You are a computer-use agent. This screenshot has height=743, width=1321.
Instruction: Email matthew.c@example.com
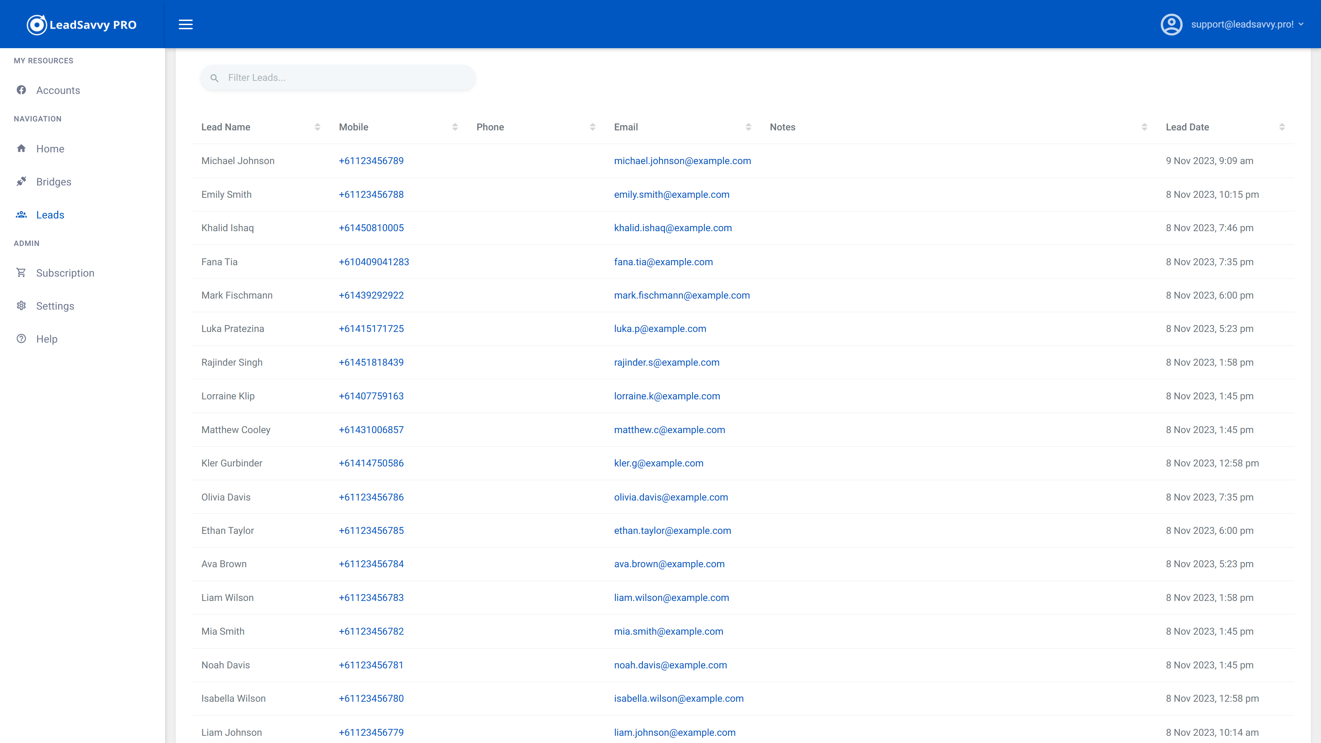click(x=670, y=430)
